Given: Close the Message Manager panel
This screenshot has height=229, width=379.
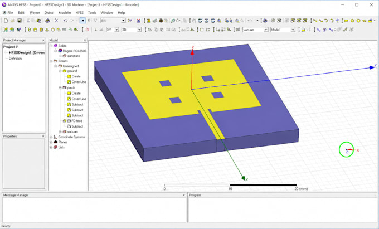Looking at the screenshot, I should pos(184,195).
